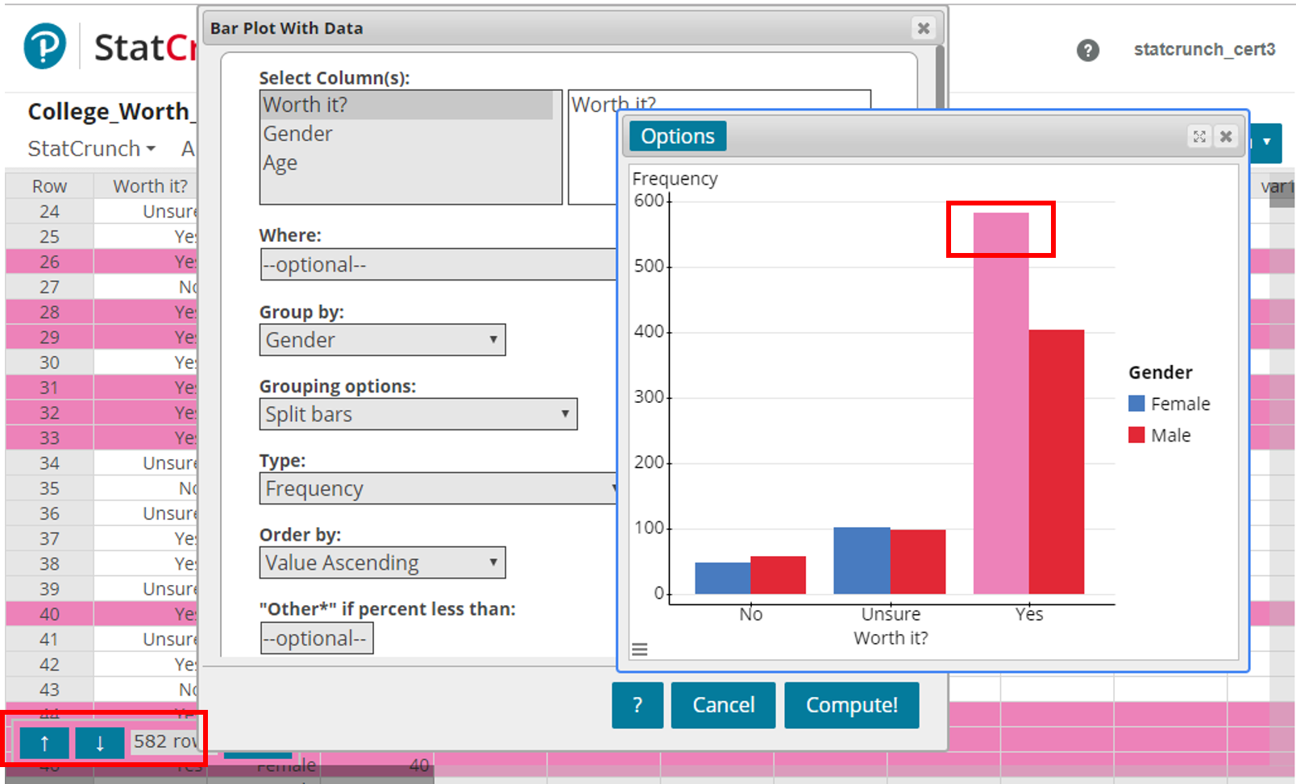The height and width of the screenshot is (784, 1296).
Task: Click the expand icon in the Options window
Action: pos(1200,136)
